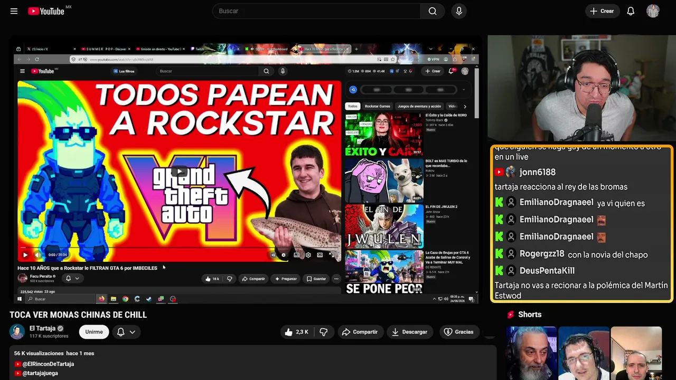Open El Tartaja channel avatar
Viewport: 676px width, 380px height.
(17, 332)
